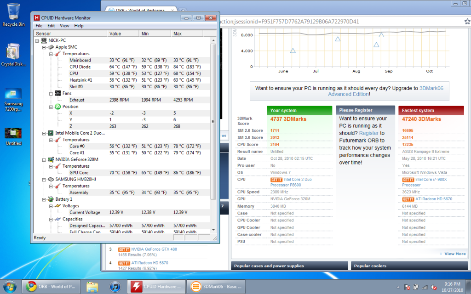Click the Apple SMC chip icon
Image resolution: width=471 pixels, height=294 pixels.
point(51,47)
